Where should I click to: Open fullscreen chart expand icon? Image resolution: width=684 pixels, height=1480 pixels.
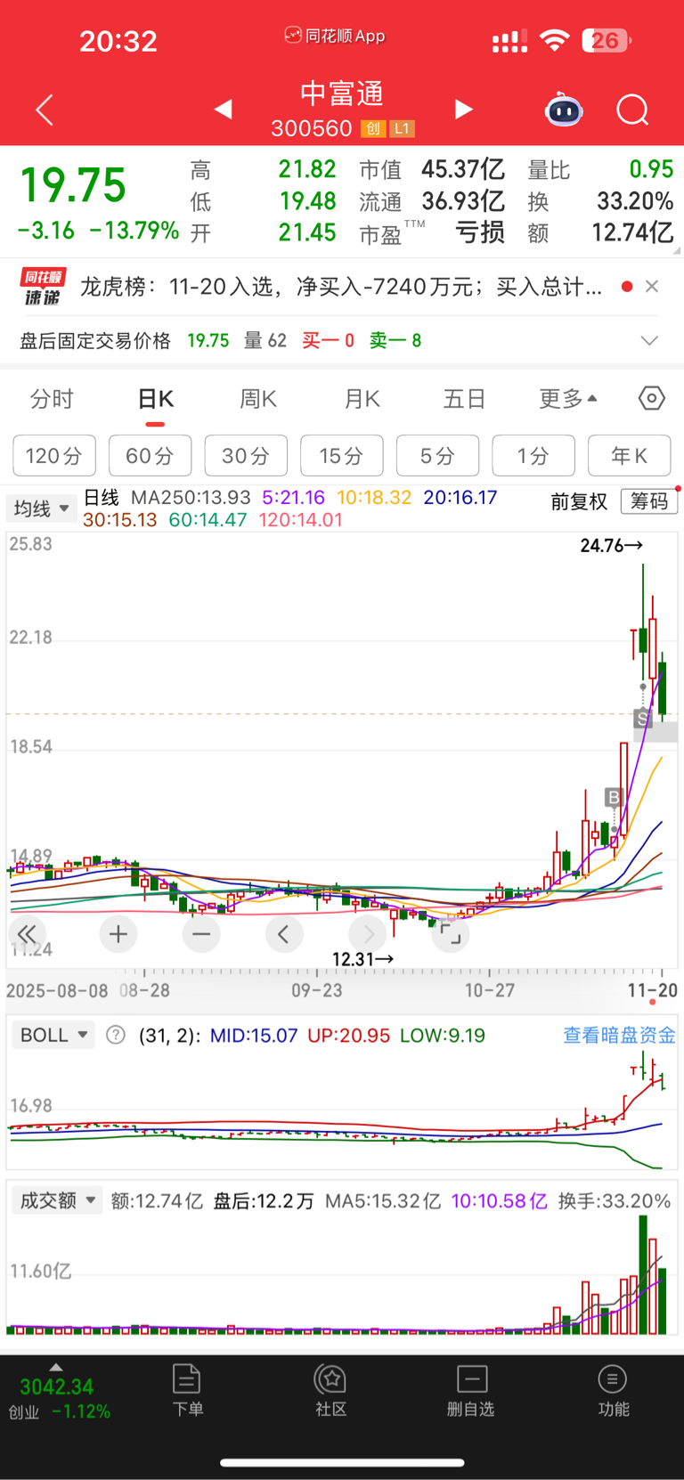[x=451, y=934]
